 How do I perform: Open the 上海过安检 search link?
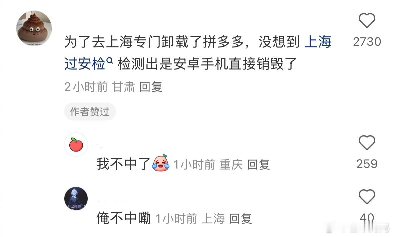(198, 52)
